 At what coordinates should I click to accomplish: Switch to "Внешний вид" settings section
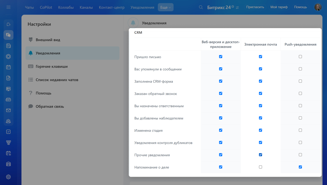tap(48, 40)
